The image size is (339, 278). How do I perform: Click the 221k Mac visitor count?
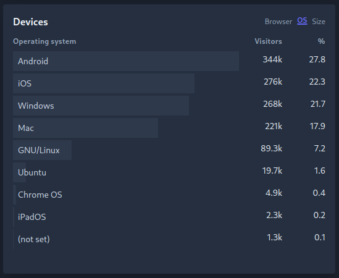point(274,126)
